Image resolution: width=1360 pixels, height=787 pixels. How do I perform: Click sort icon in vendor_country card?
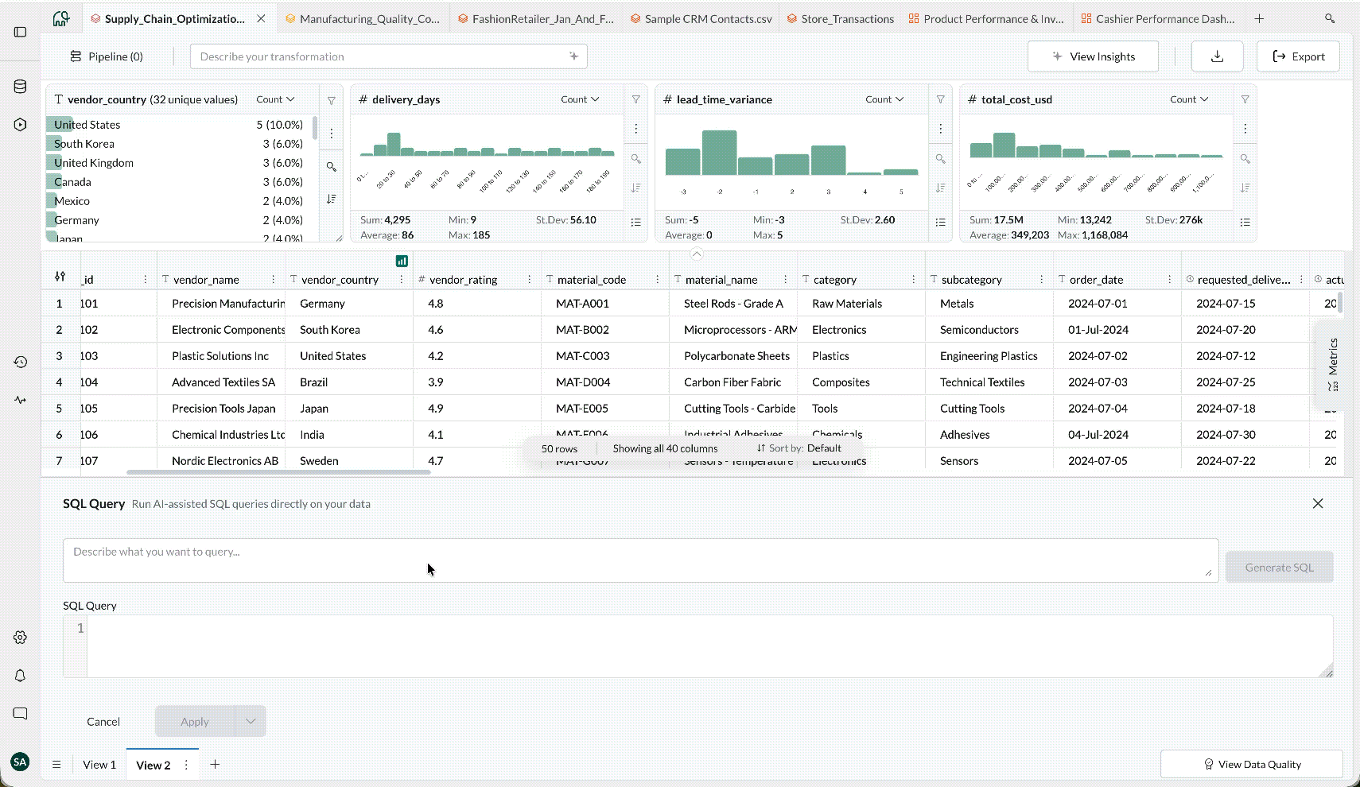pos(332,199)
